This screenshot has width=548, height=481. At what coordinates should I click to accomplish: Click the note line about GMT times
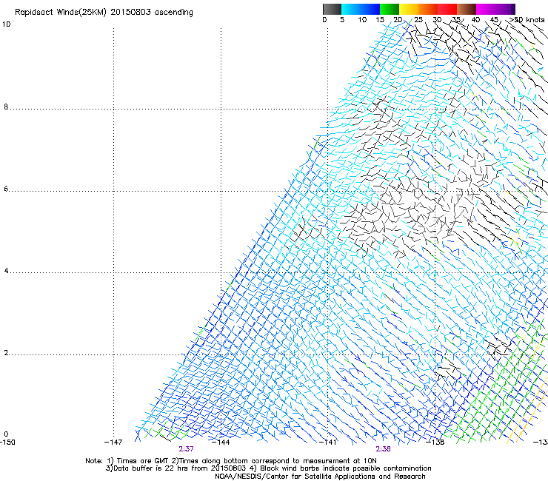tap(231, 461)
